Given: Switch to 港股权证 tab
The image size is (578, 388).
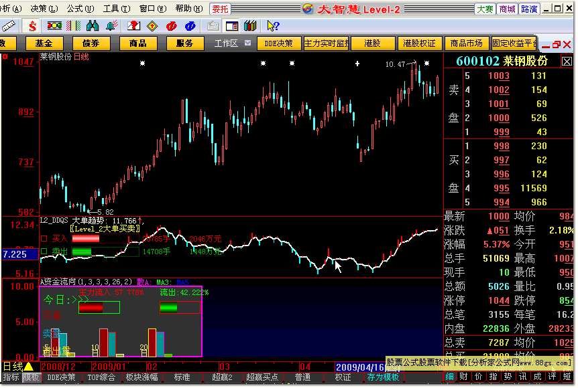Looking at the screenshot, I should [x=420, y=43].
